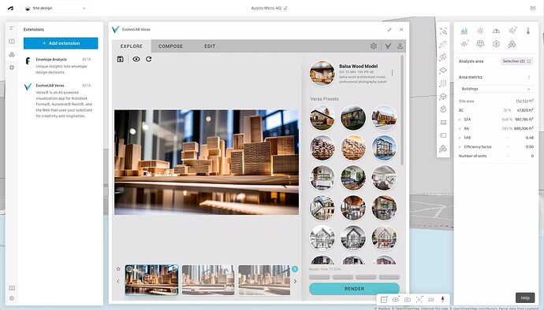
Task: Open the collaborators icon at top right
Action: tap(532, 8)
